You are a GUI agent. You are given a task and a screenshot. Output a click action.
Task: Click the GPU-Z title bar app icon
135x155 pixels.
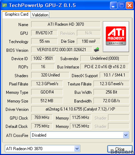tap(4, 5)
